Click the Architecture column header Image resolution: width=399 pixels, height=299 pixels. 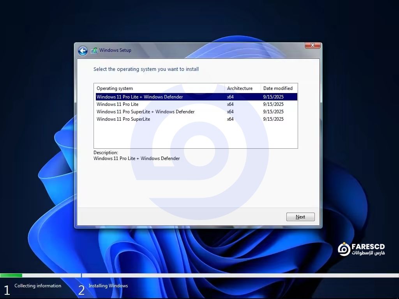tap(240, 88)
